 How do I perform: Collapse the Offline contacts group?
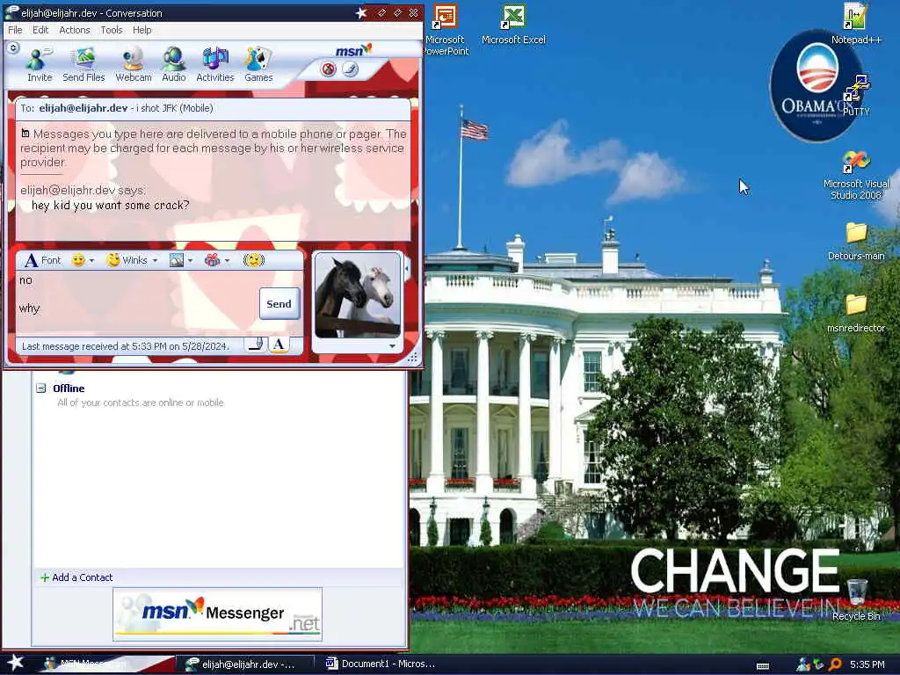click(40, 388)
